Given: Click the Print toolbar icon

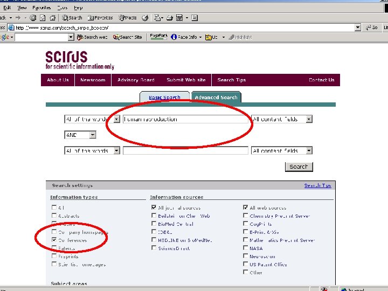Looking at the screenshot, I should 170,18.
